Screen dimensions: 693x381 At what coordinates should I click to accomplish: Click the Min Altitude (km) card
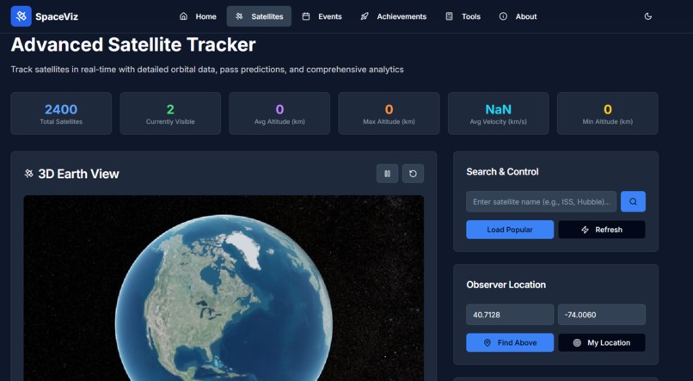point(608,114)
